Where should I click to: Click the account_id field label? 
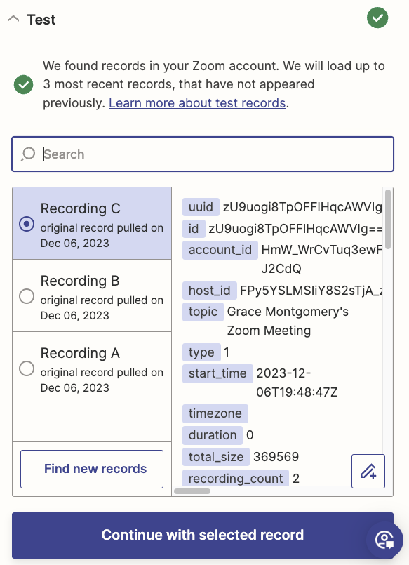pyautogui.click(x=220, y=250)
